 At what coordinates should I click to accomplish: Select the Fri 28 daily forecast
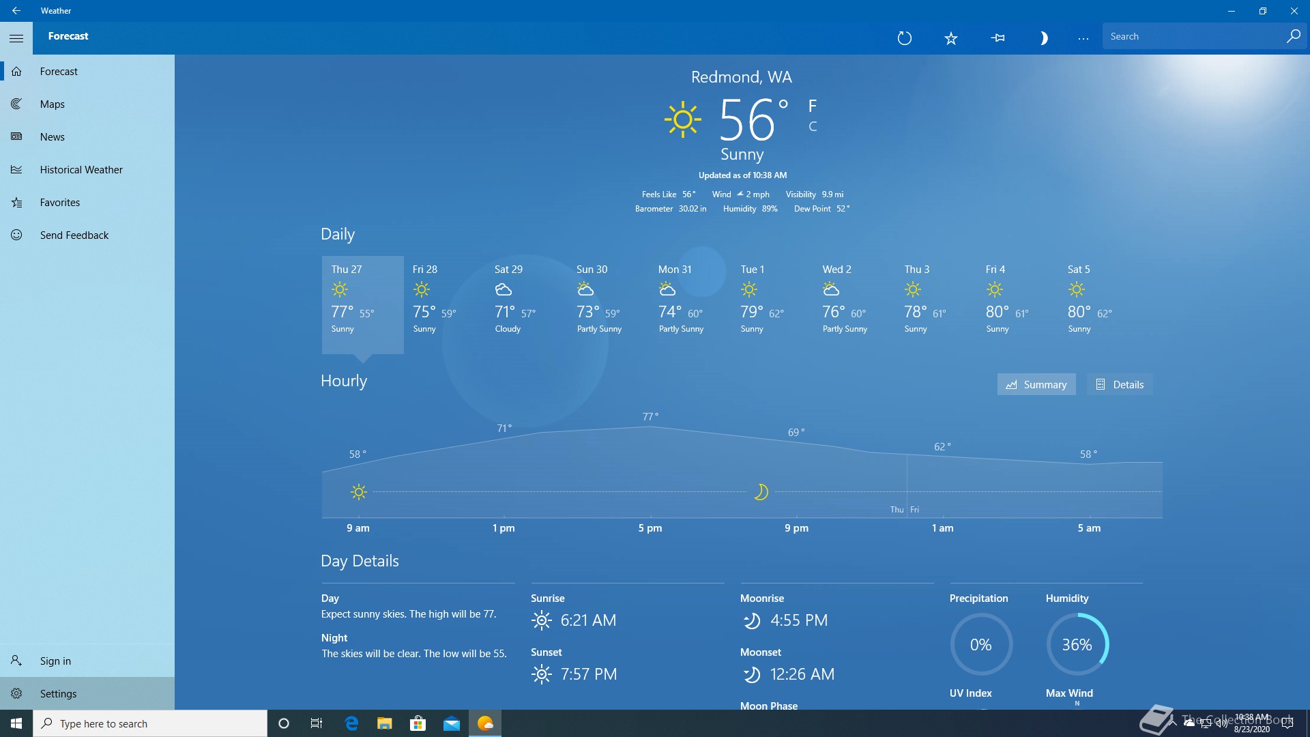tap(445, 304)
